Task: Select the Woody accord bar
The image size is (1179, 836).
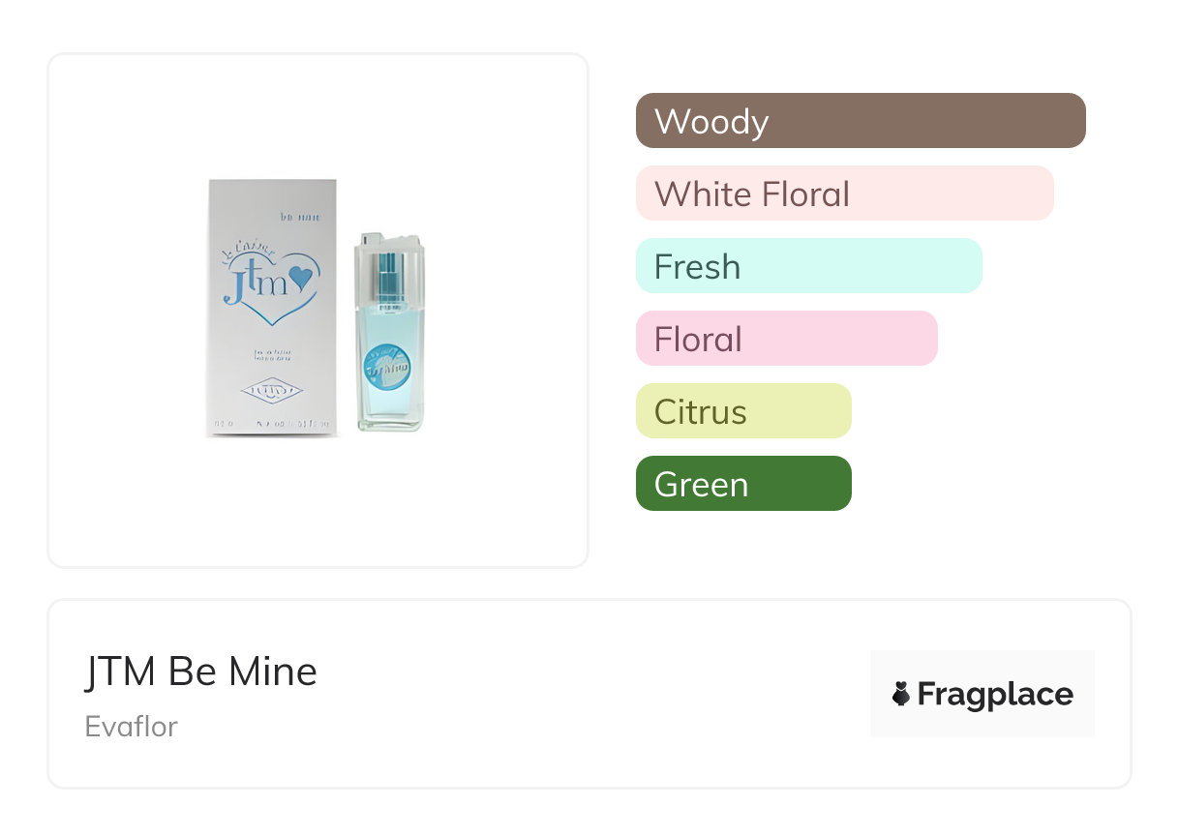Action: point(860,121)
